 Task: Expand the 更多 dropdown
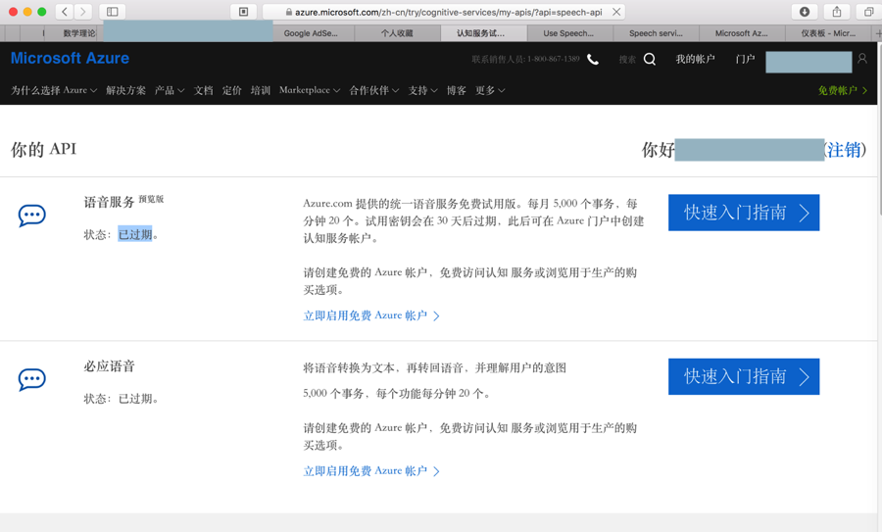490,90
